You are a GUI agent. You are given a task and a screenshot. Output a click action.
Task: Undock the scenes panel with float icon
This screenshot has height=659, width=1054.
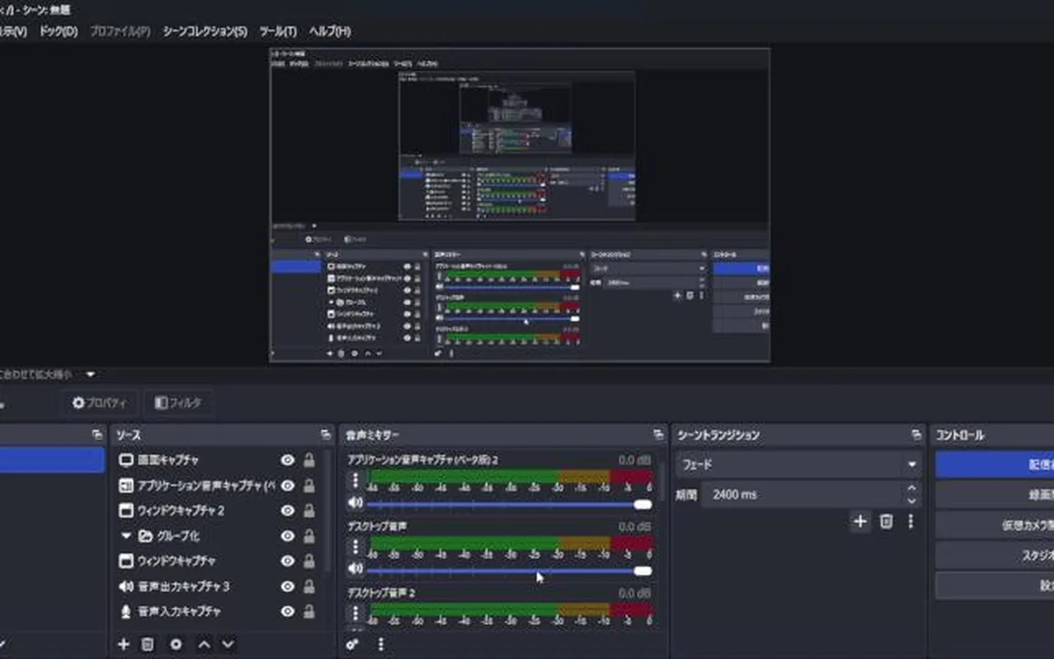pos(98,435)
